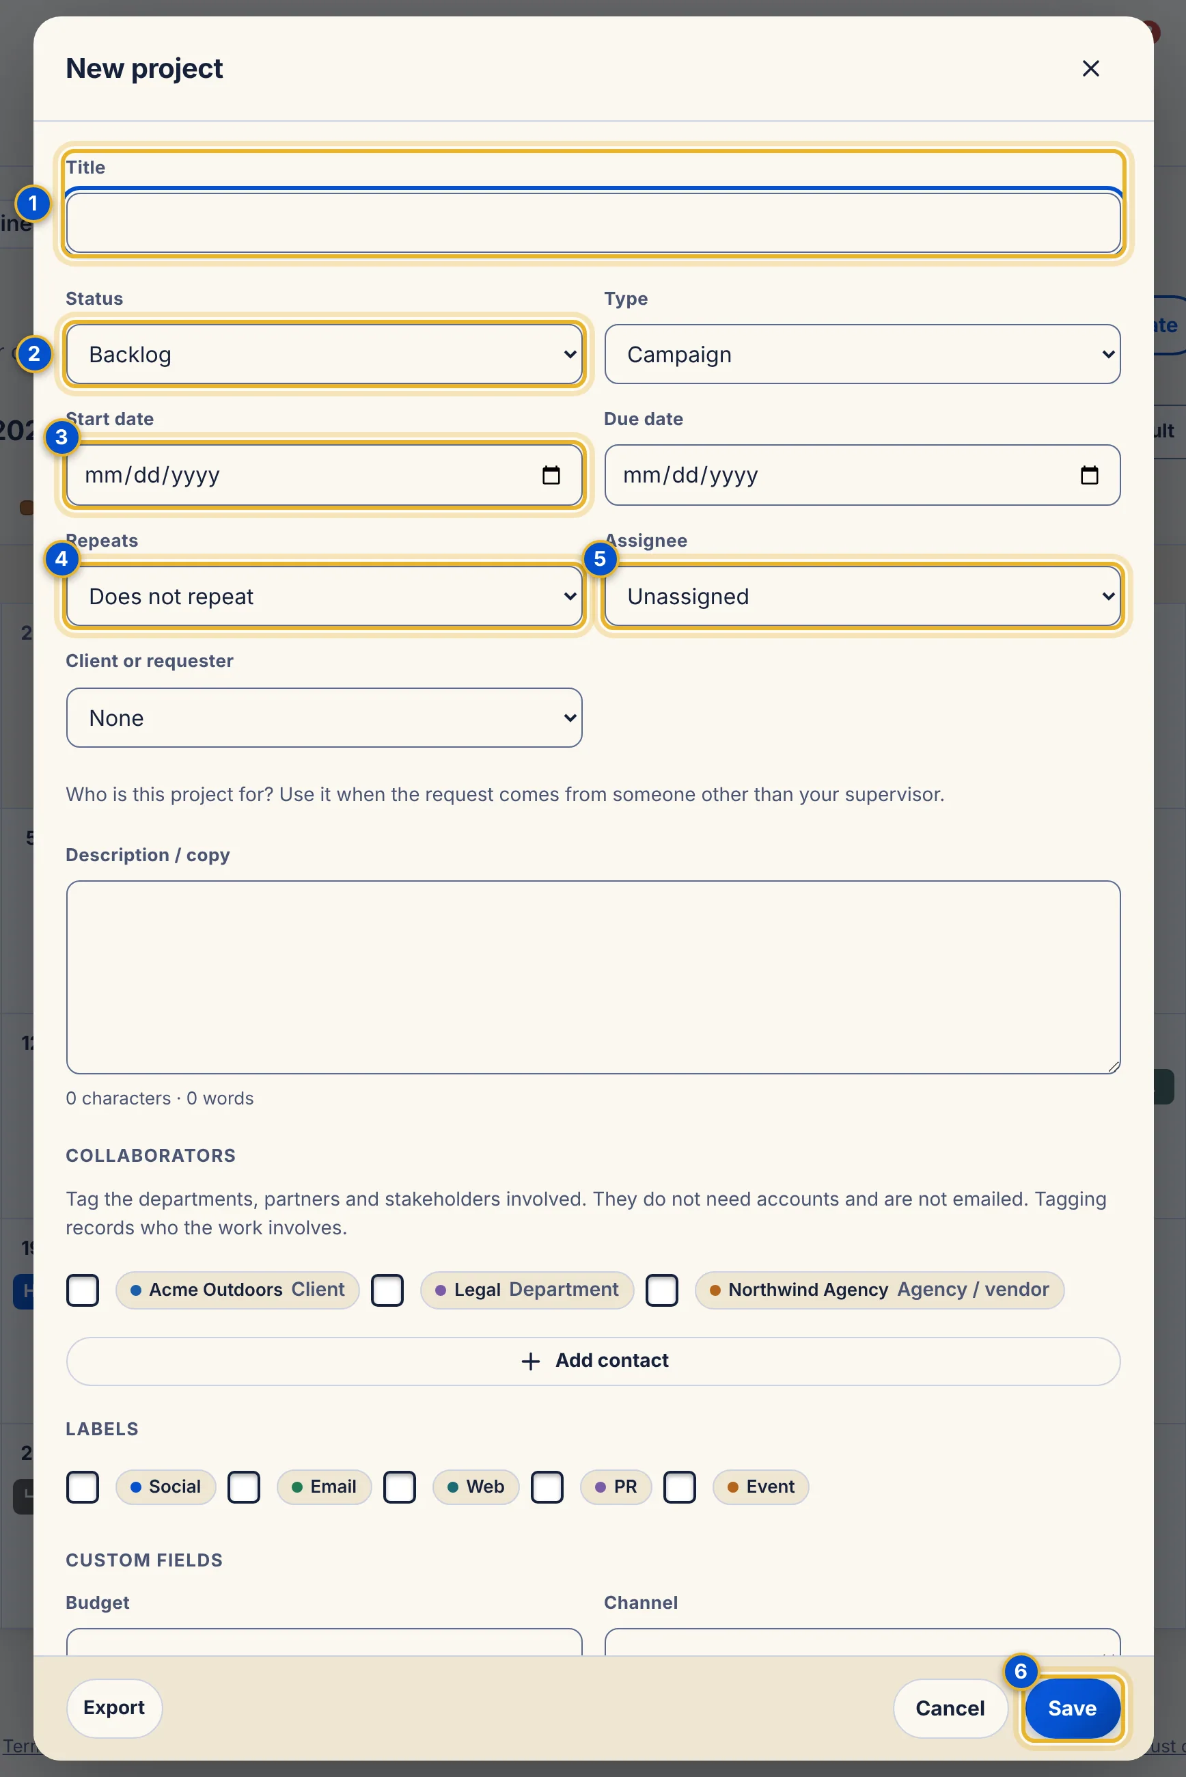The image size is (1186, 1777).
Task: Open the Due date calendar picker icon
Action: pos(1088,475)
